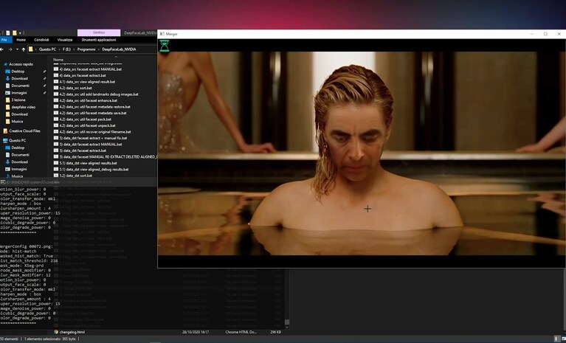The height and width of the screenshot is (343, 566).
Task: Select '4.2) data_src util recover original filename.bat'
Action: 92,131
